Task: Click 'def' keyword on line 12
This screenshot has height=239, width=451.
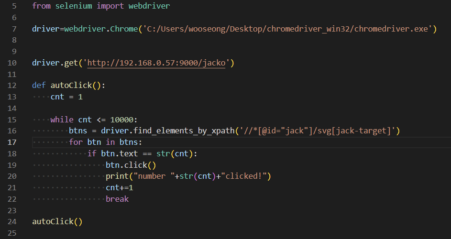Action: pos(39,85)
